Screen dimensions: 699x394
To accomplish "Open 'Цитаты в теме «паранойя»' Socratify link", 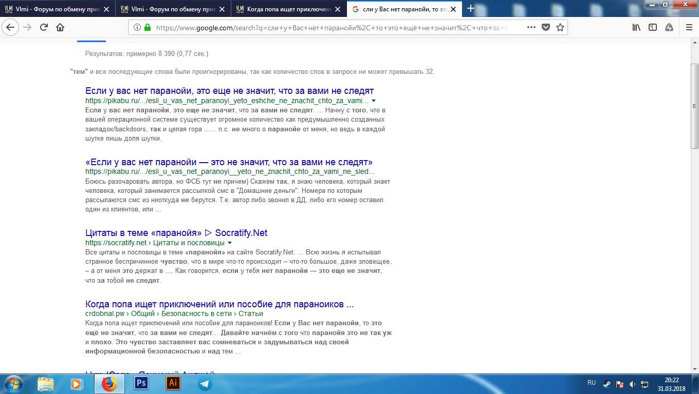I will (x=176, y=233).
